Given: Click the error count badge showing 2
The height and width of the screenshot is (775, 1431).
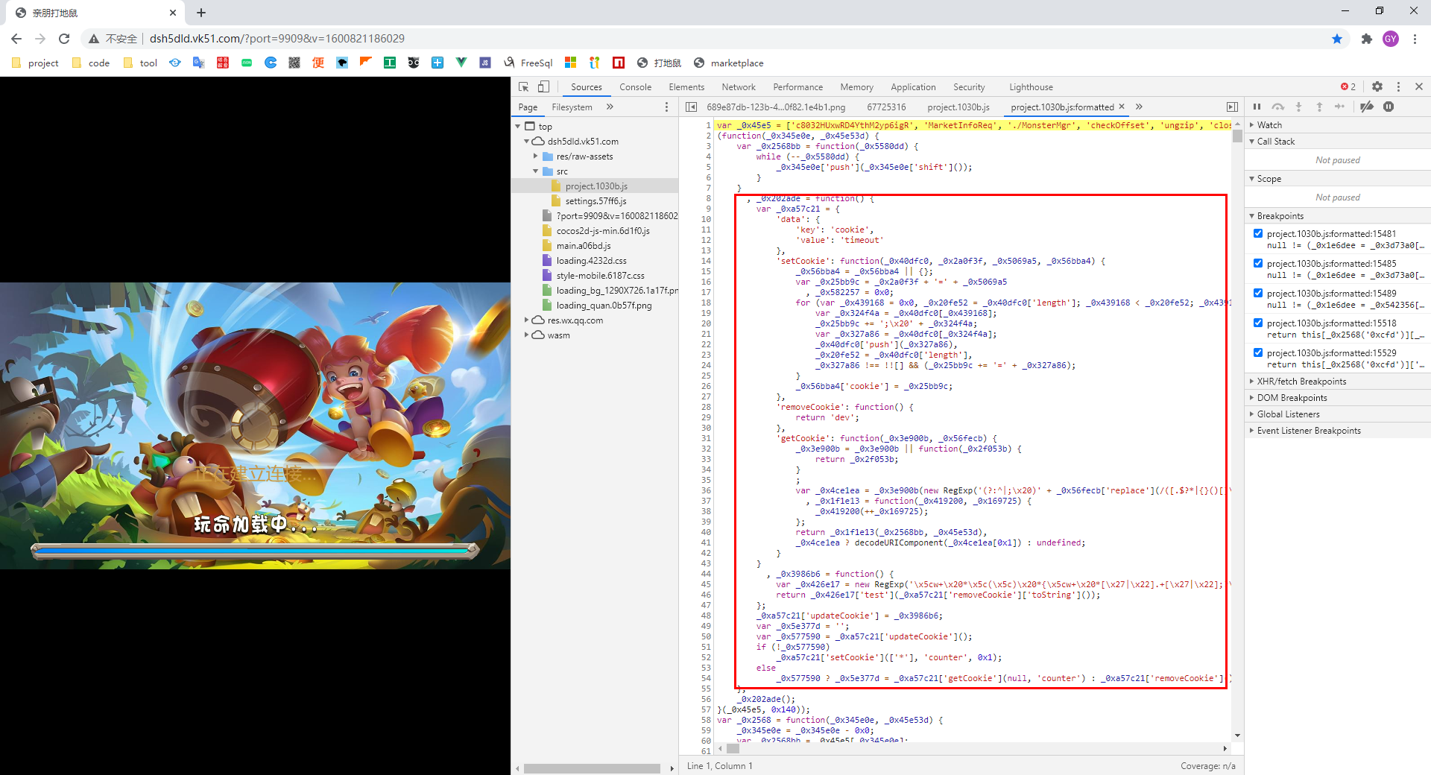Looking at the screenshot, I should tap(1348, 86).
